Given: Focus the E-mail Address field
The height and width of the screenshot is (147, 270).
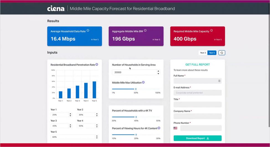Looking at the screenshot, I should tap(197, 93).
